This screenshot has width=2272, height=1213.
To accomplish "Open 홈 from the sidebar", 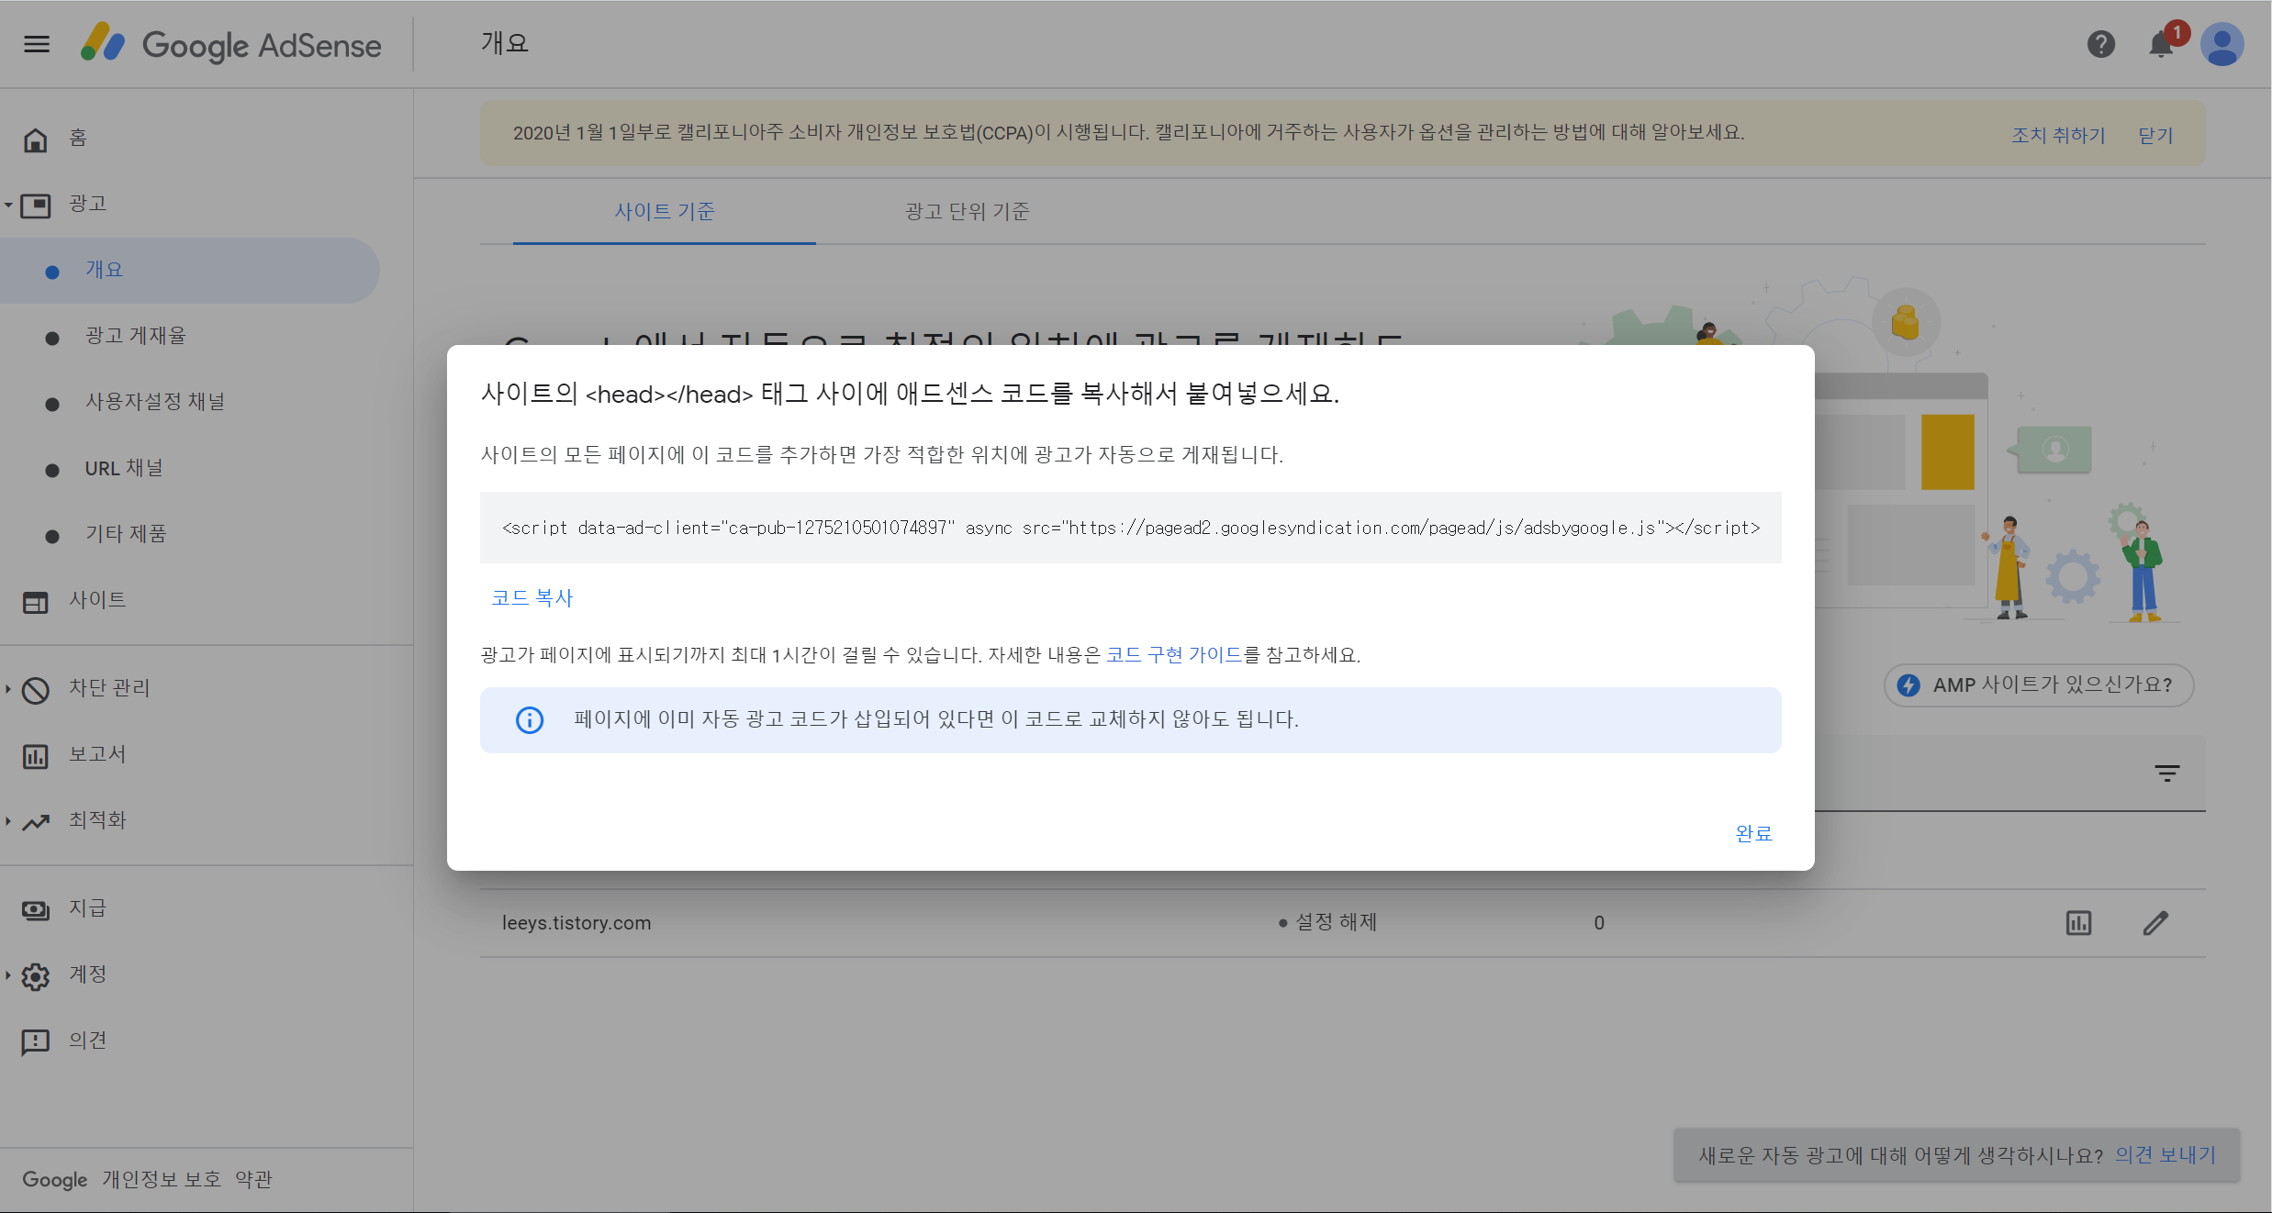I will [78, 139].
